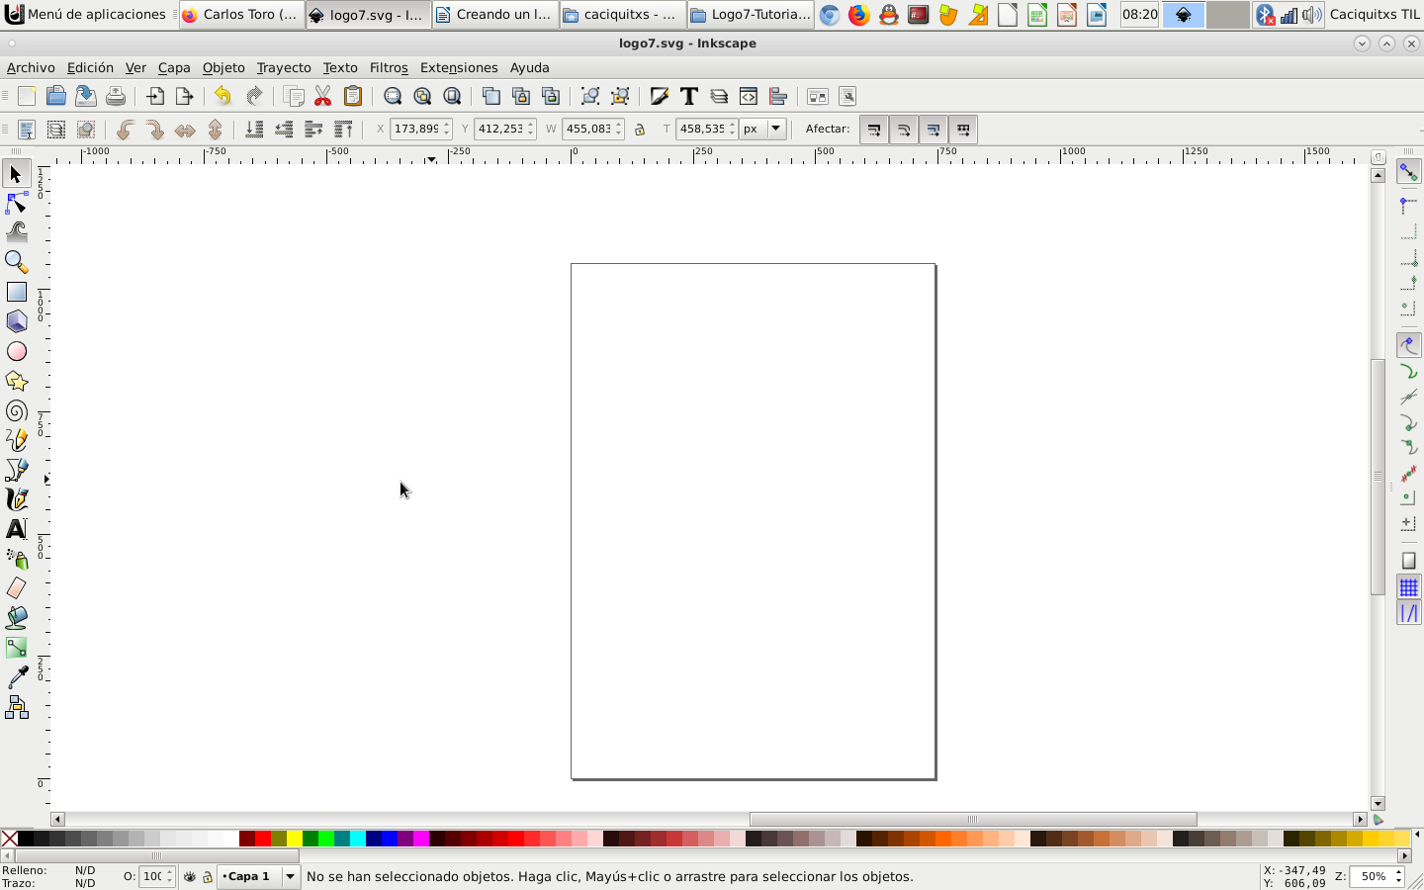1424x890 pixels.
Task: Select the Zoom magnifier tool
Action: (x=16, y=262)
